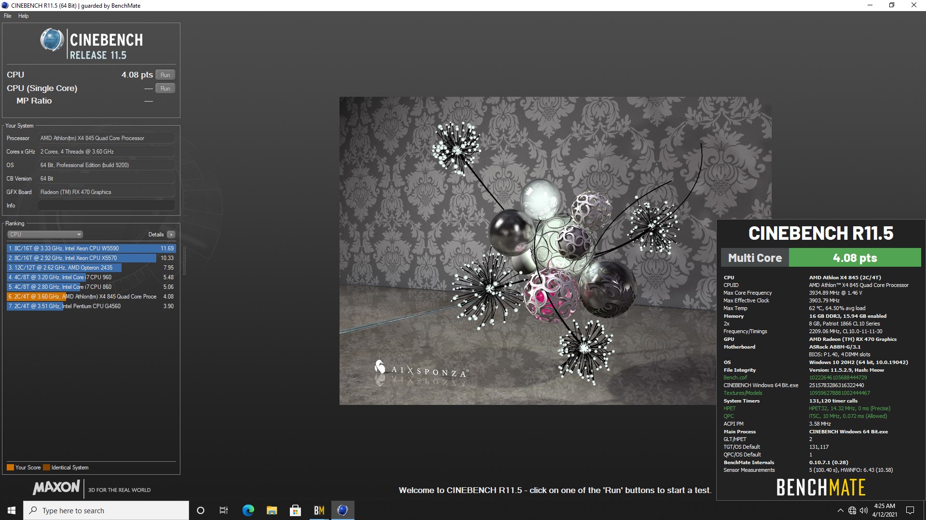The image size is (926, 520).
Task: Select ranking row Intel Core i7 CPU 960
Action: (91, 277)
